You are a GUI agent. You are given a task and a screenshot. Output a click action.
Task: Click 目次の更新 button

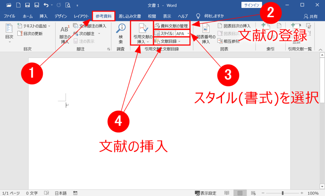(30, 34)
